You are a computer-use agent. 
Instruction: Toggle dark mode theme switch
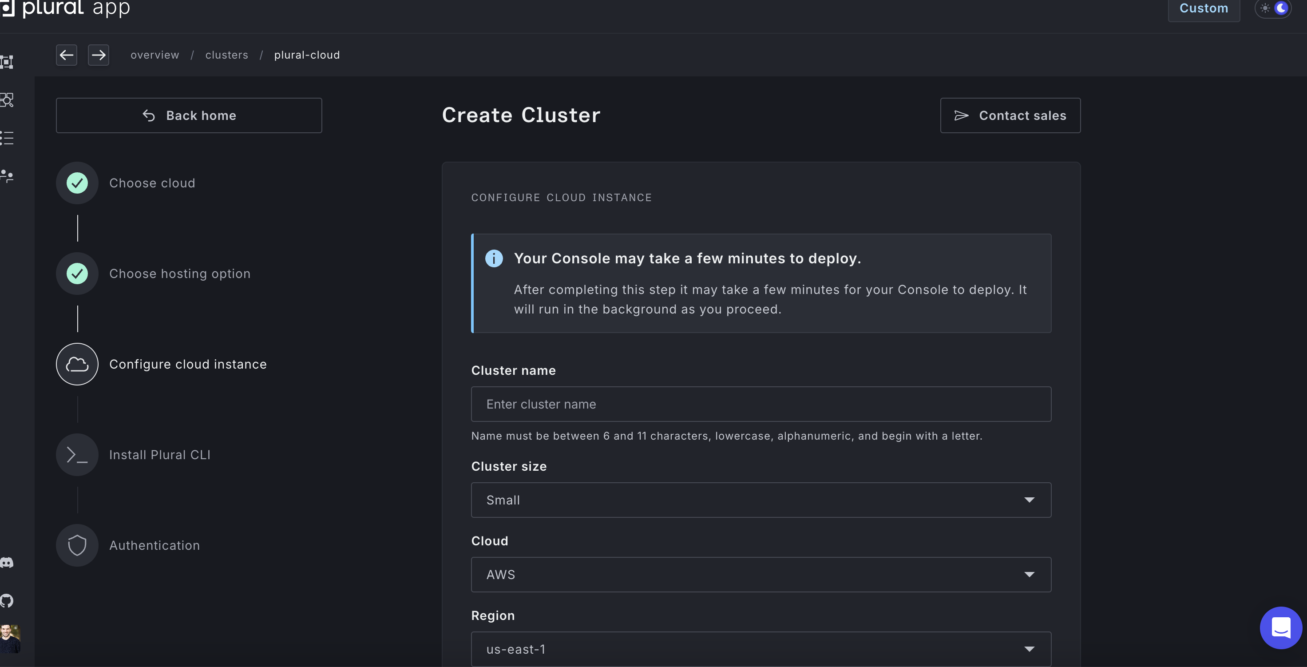[x=1273, y=8]
